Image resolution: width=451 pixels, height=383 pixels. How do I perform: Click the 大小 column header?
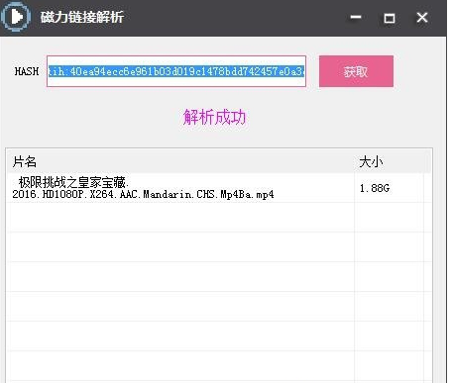click(389, 162)
